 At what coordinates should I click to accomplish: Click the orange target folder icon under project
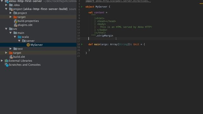tap(15, 17)
